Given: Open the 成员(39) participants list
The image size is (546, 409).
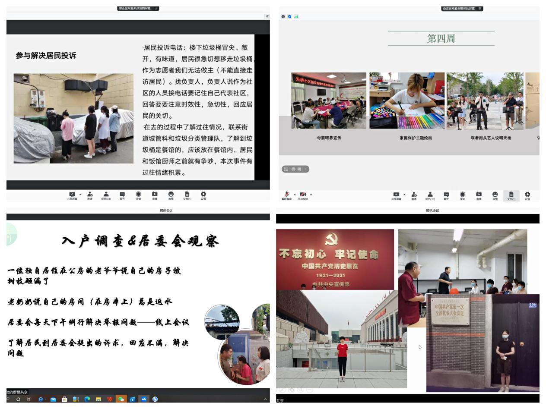Looking at the screenshot, I should click(x=430, y=195).
